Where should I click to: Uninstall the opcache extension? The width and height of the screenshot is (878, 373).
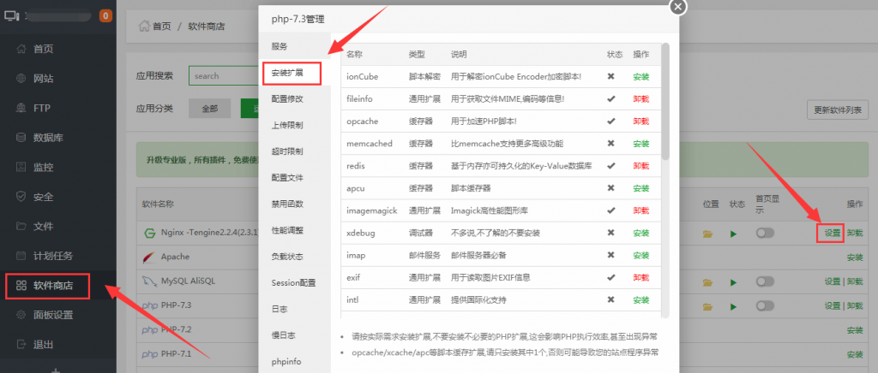pyautogui.click(x=640, y=121)
